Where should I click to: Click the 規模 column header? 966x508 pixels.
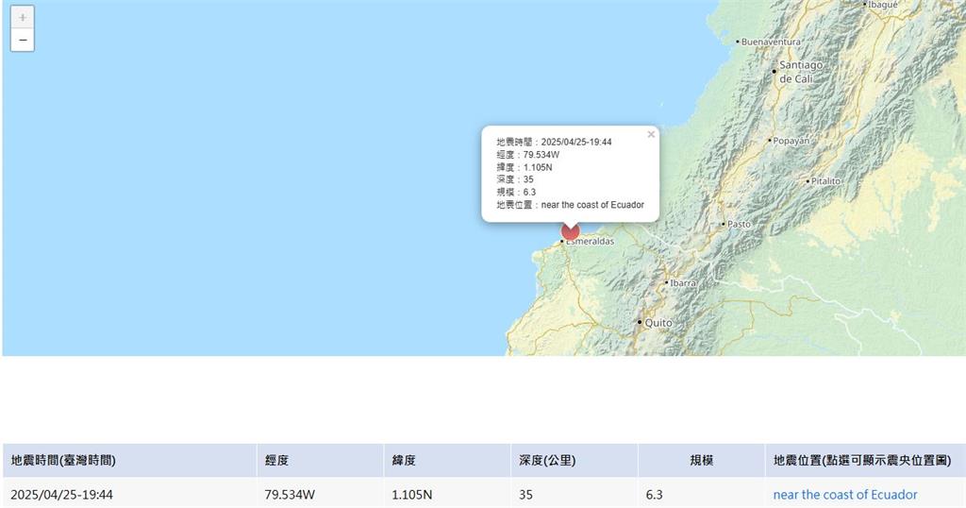(x=702, y=460)
